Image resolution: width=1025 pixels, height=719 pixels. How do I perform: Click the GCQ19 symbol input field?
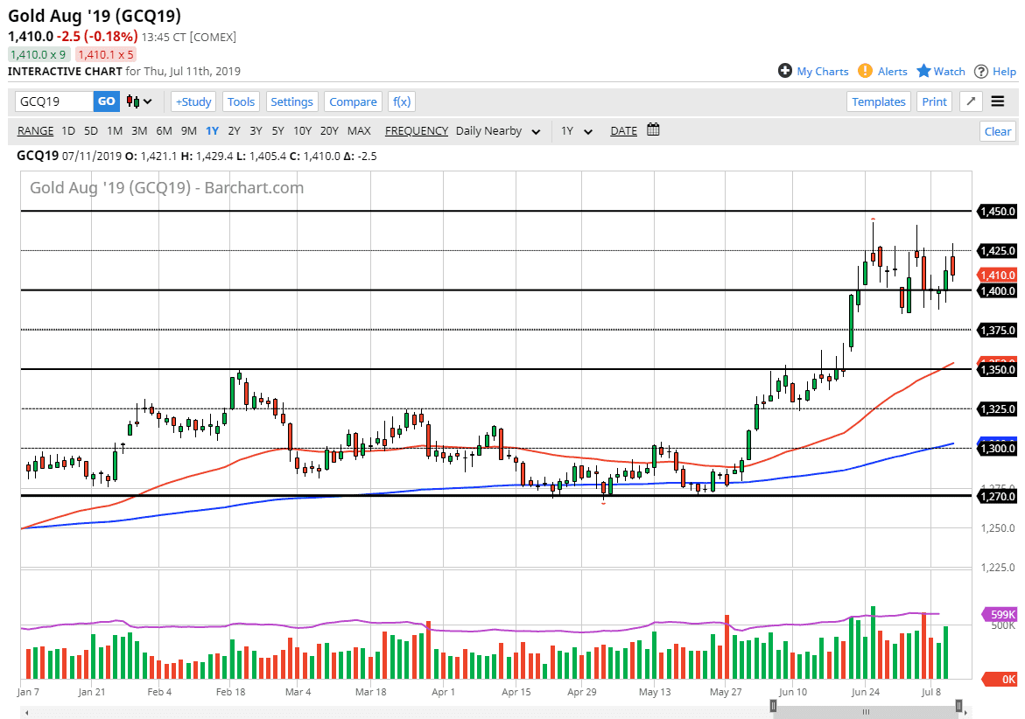click(54, 101)
